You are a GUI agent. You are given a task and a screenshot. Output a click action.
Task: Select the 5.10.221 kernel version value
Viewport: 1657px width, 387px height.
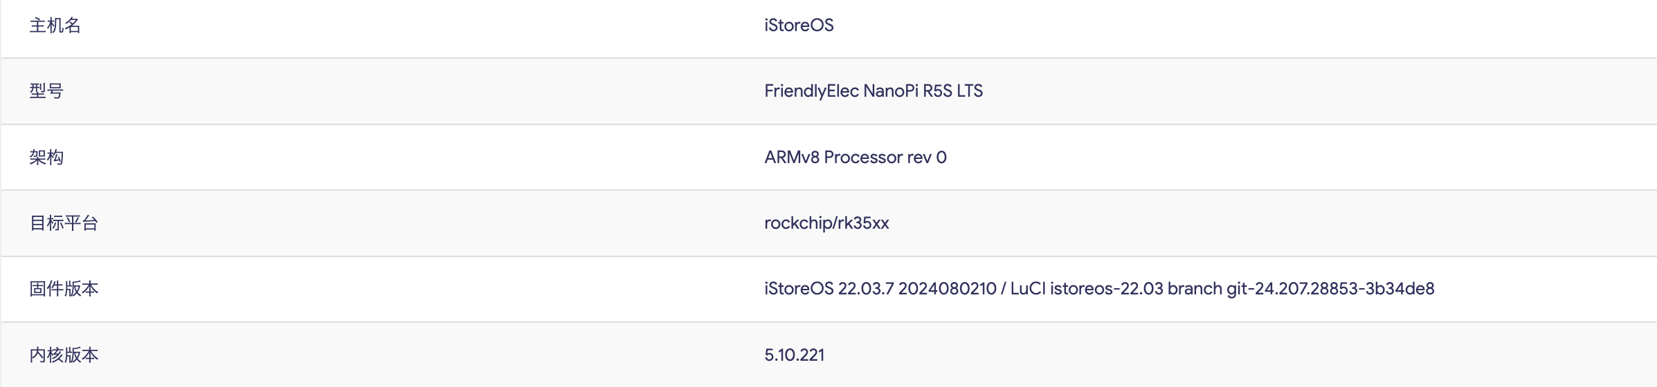[x=794, y=355]
